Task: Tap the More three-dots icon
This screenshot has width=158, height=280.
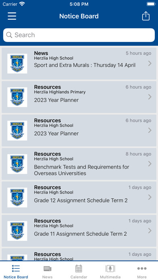Action: coord(142,268)
